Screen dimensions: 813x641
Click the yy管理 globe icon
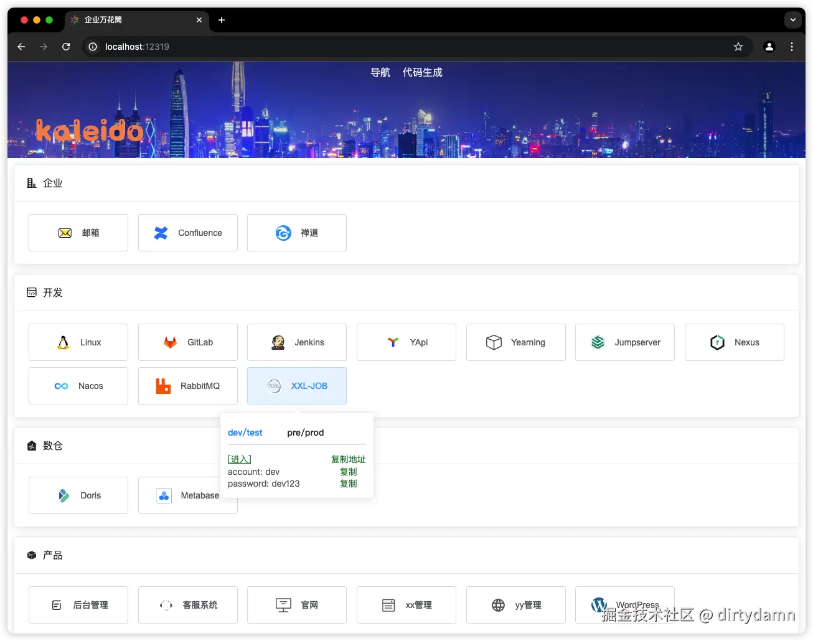tap(498, 605)
